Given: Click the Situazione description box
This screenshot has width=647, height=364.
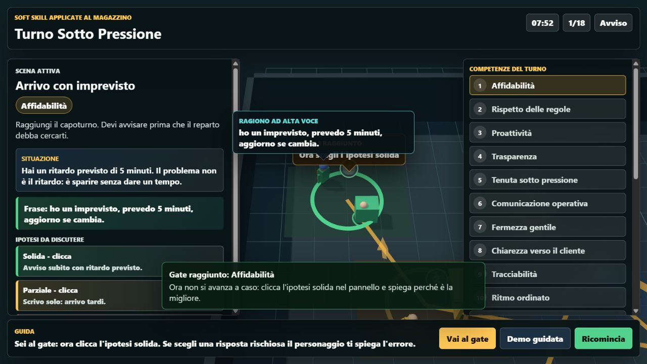Looking at the screenshot, I should click(x=119, y=170).
